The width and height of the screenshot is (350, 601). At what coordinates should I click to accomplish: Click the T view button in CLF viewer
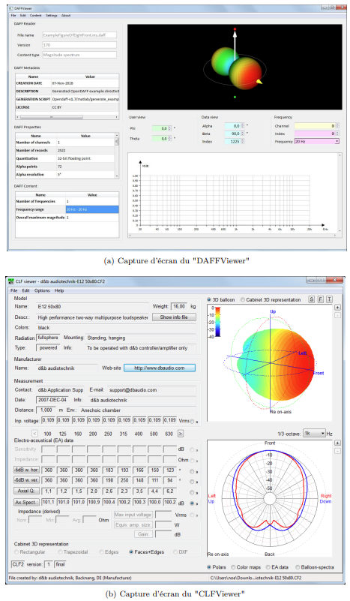tap(329, 299)
